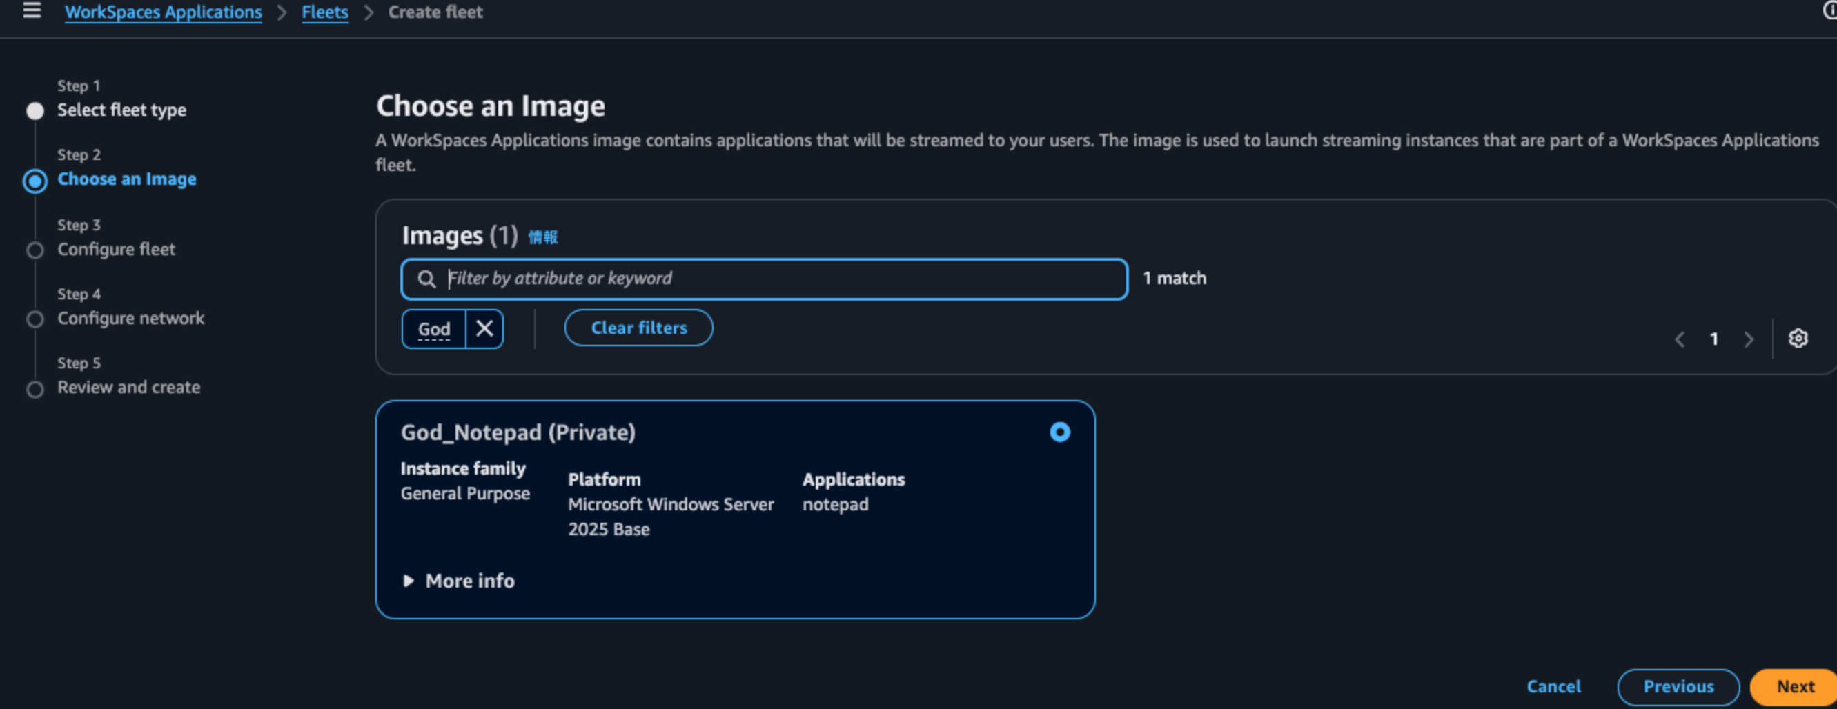1837x709 pixels.
Task: Click the Images (1) heading
Action: click(460, 236)
